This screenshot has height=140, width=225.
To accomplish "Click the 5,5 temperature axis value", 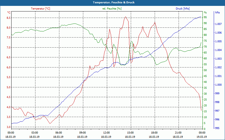I will point(8,77).
